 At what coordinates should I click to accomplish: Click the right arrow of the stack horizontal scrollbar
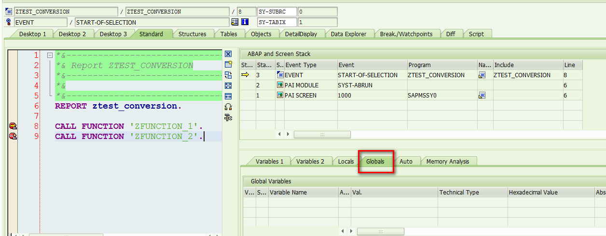[288, 134]
